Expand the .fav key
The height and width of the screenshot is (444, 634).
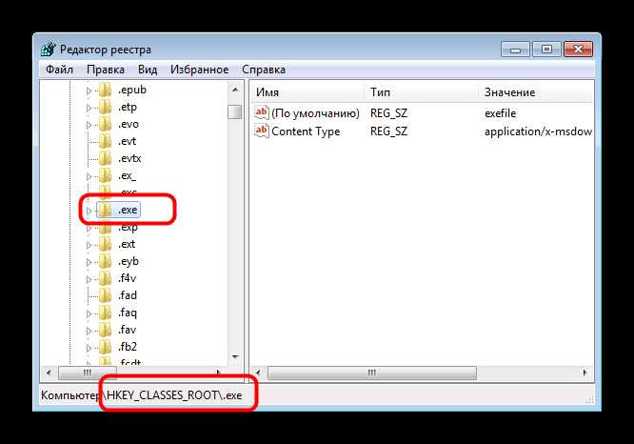(x=89, y=331)
